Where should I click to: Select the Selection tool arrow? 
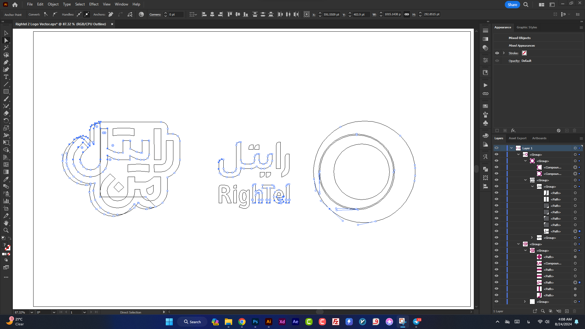6,33
